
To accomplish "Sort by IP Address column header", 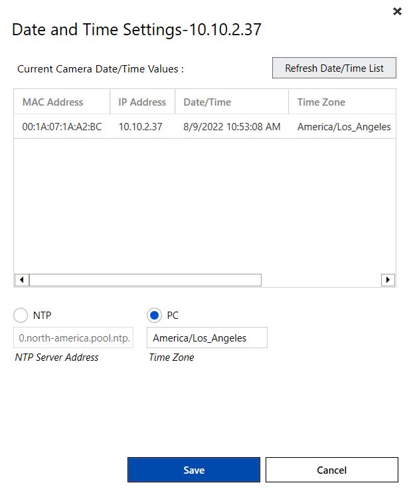I will [142, 102].
